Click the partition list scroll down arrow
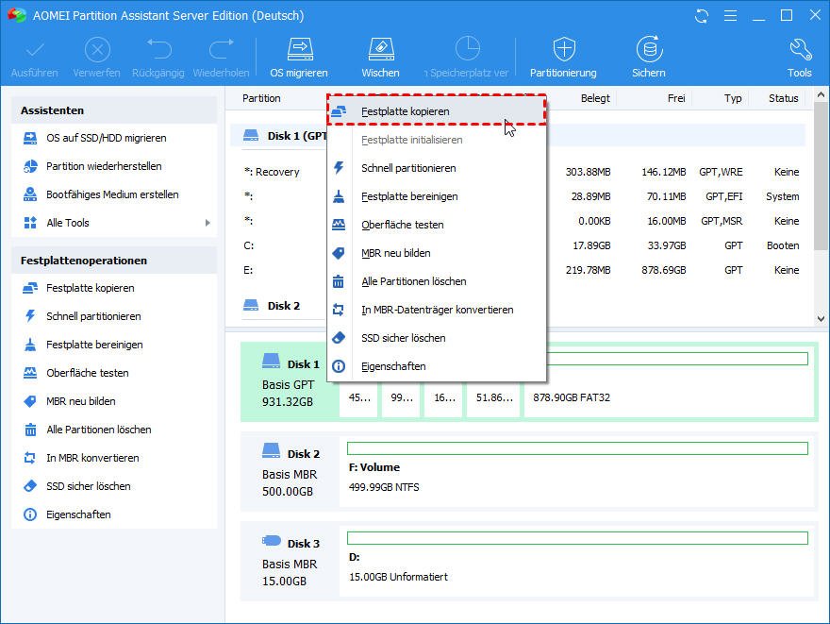The image size is (830, 624). point(821,319)
